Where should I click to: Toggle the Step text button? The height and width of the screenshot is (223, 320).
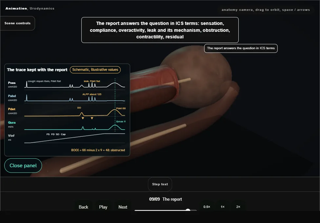(x=160, y=184)
